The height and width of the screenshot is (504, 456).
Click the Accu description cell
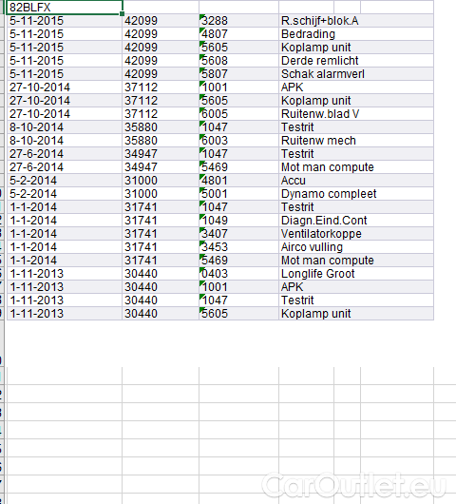pyautogui.click(x=356, y=181)
